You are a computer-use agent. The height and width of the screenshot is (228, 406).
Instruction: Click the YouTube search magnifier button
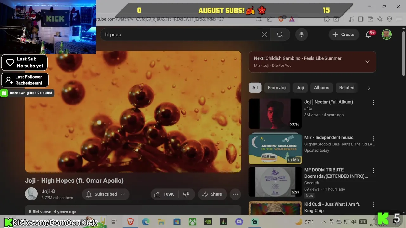coord(280,35)
